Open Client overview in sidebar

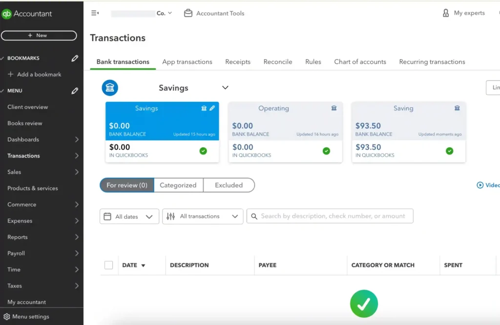28,107
